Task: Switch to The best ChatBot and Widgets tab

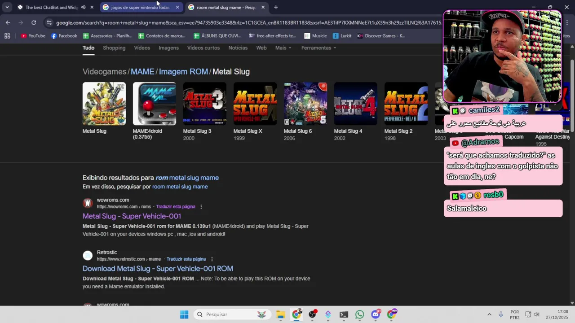Action: (52, 7)
